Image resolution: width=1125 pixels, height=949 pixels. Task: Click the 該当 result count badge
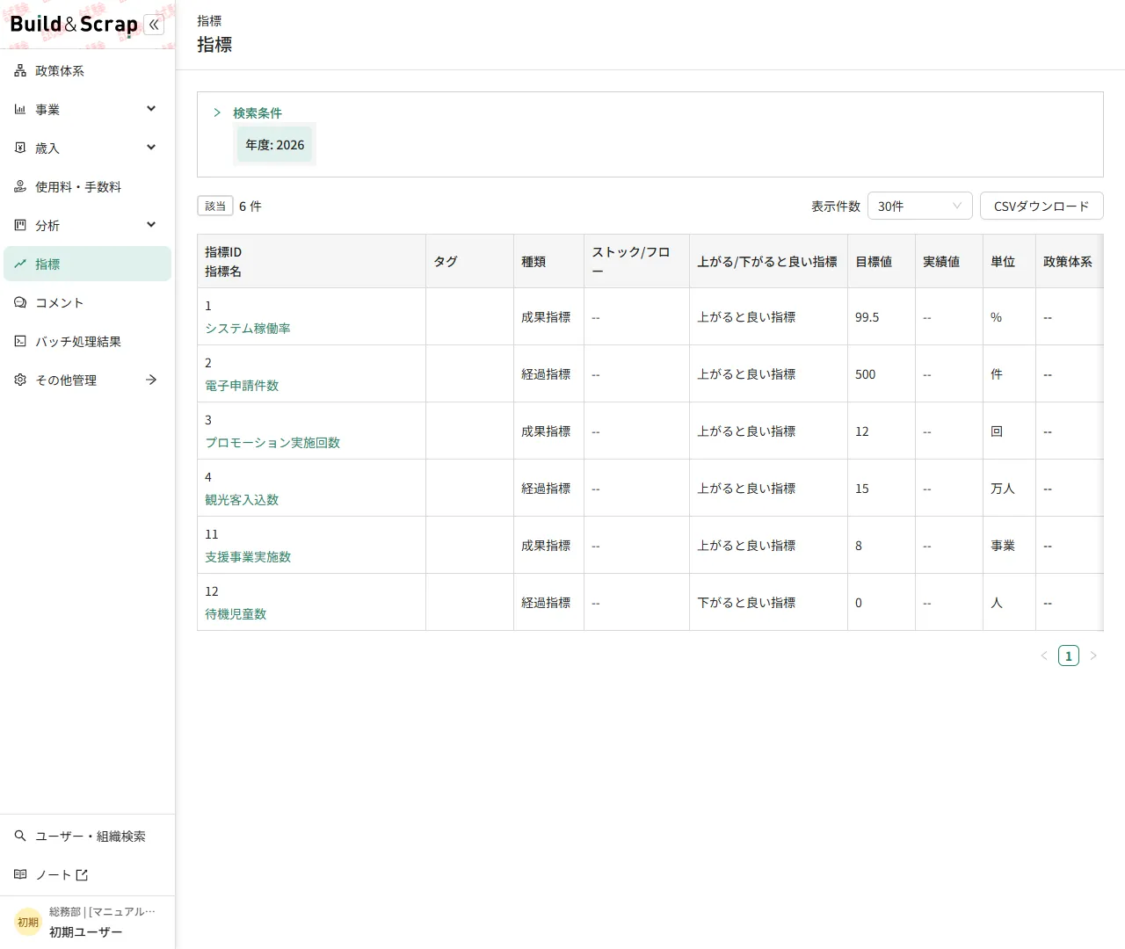pyautogui.click(x=215, y=206)
